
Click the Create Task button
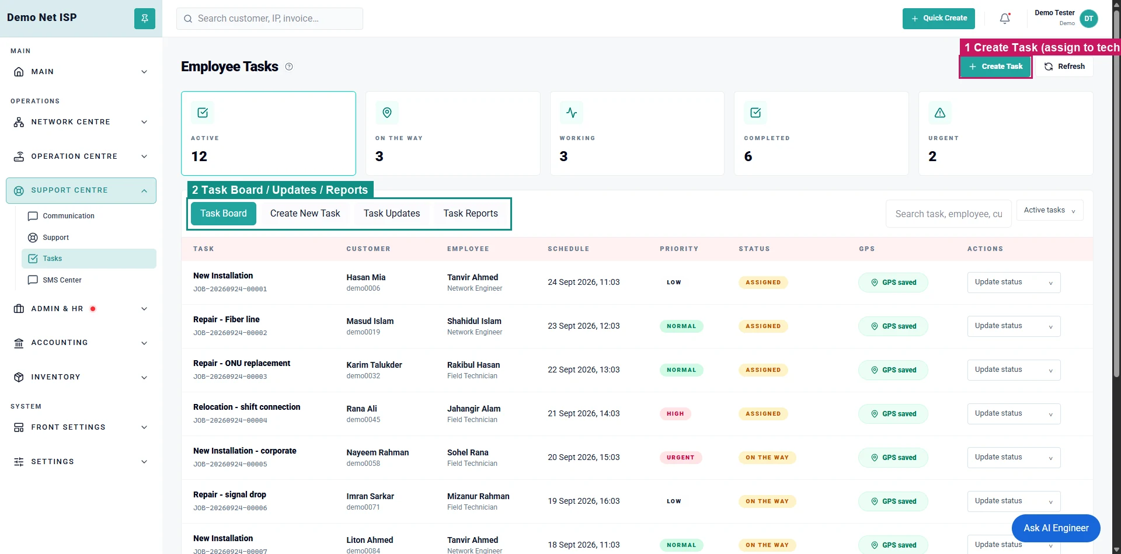pos(995,67)
